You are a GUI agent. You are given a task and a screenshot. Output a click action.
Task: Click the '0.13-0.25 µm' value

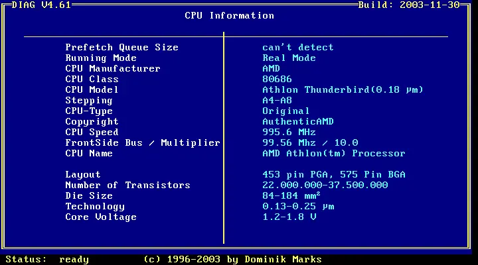tap(298, 206)
